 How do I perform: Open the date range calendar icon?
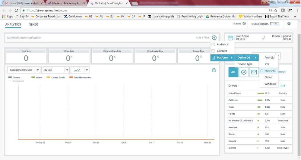[x=230, y=38]
